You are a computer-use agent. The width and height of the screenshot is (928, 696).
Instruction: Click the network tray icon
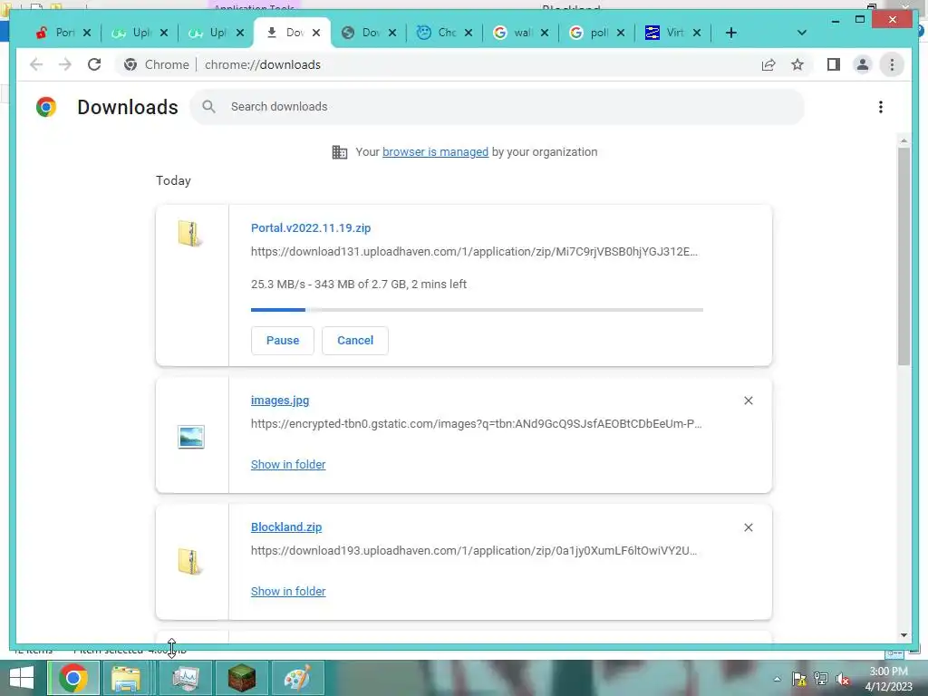(821, 679)
